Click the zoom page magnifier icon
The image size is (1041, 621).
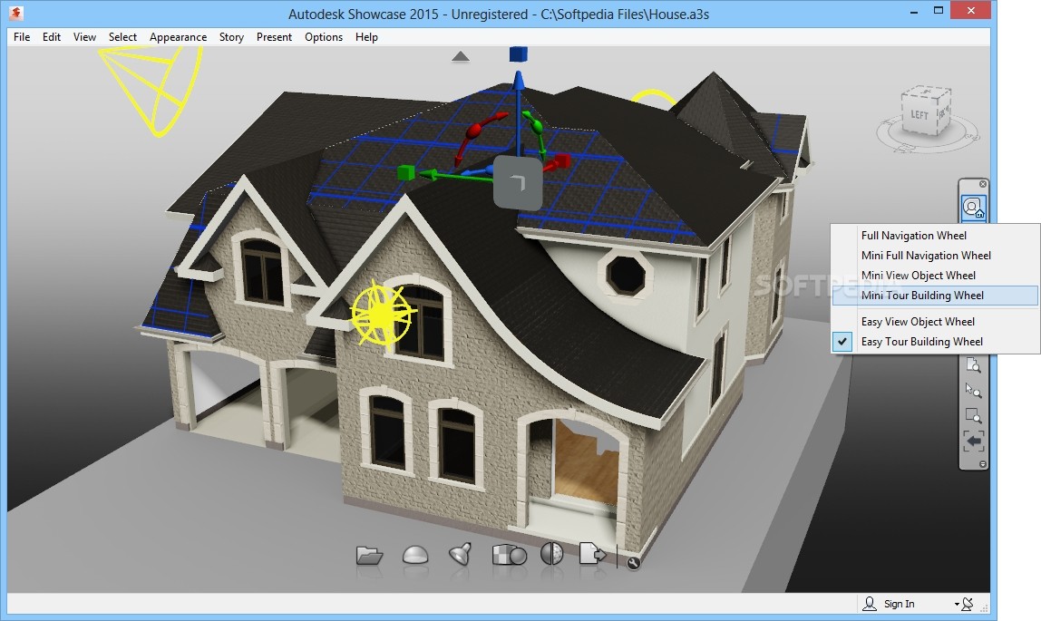(x=973, y=365)
